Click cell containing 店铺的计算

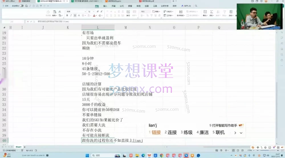click(x=98, y=84)
